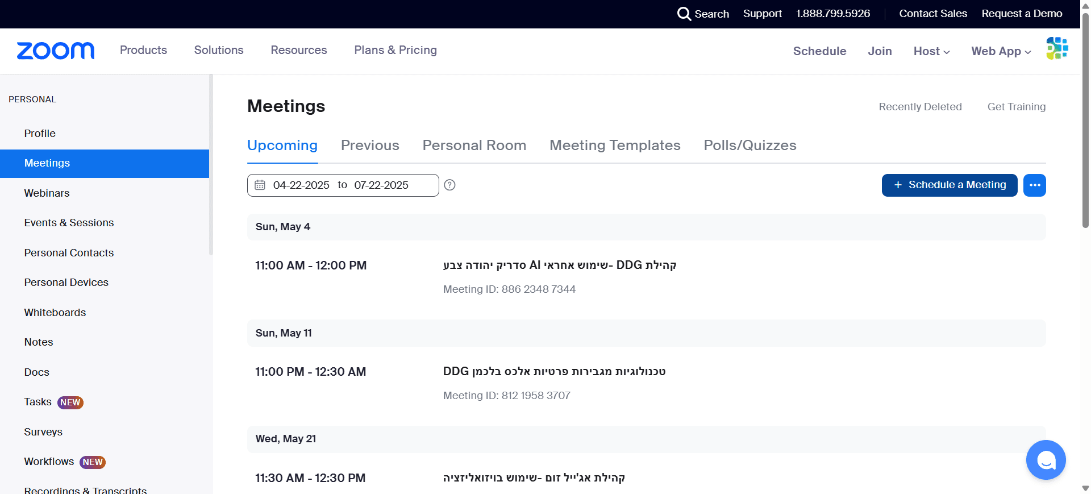Open Recently Deleted meetings
1091x494 pixels.
[x=920, y=107]
